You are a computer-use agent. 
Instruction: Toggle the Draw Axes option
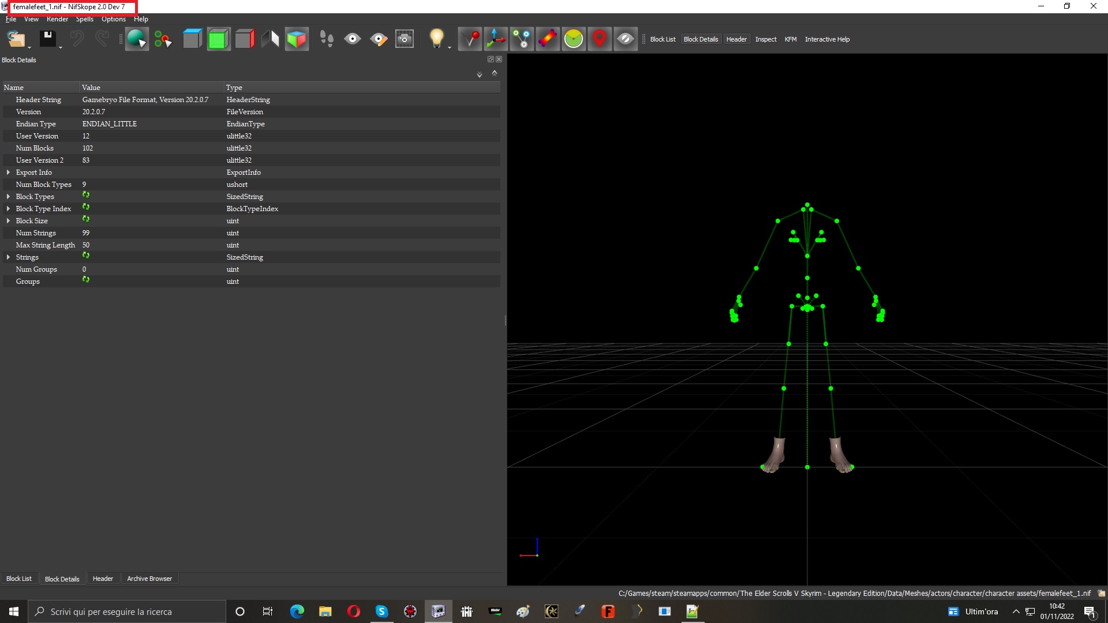click(496, 39)
